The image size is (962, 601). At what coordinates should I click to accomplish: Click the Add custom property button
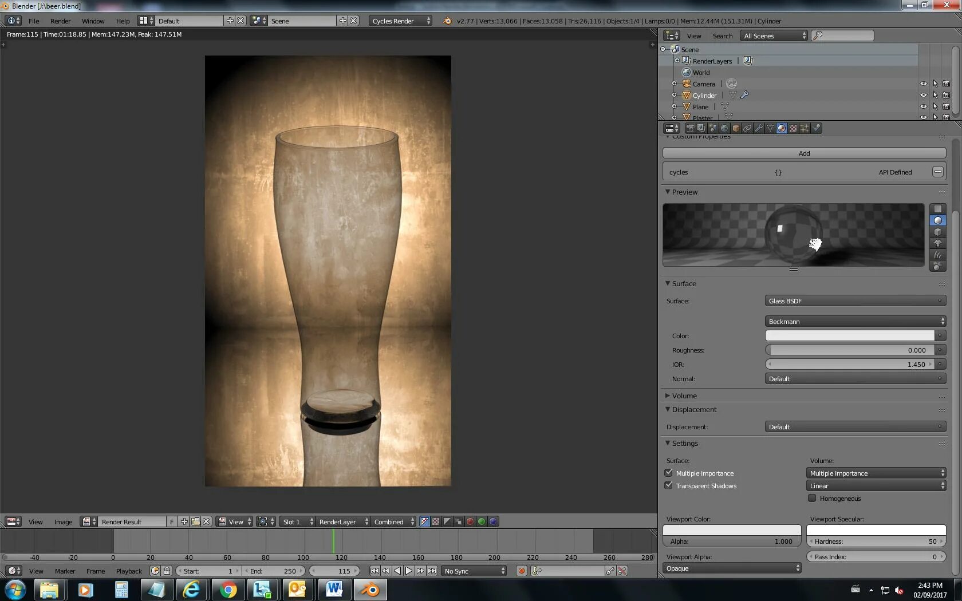click(804, 153)
